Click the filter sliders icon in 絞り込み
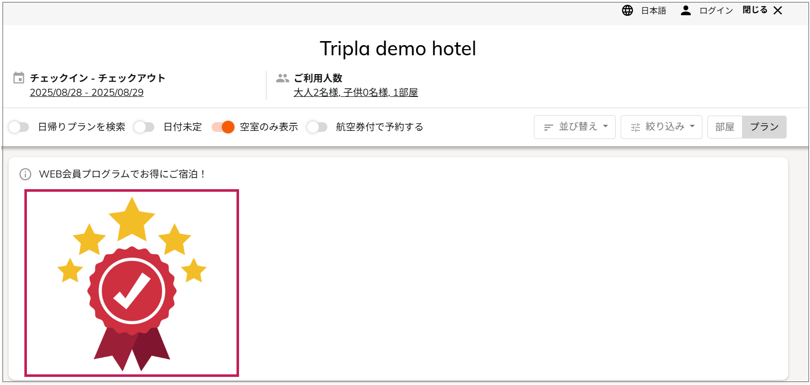The width and height of the screenshot is (810, 385). pos(635,127)
